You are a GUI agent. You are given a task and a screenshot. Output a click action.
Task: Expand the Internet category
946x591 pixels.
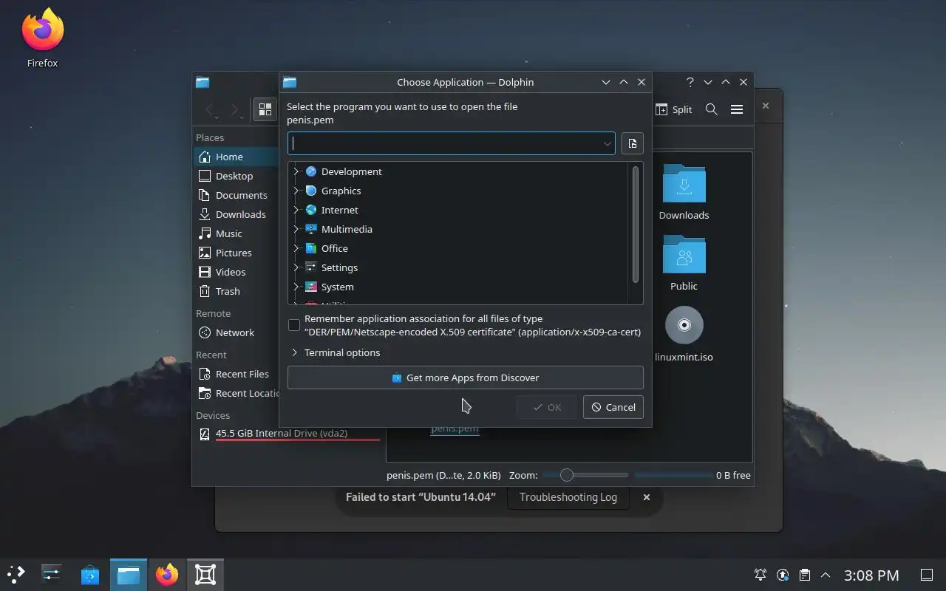296,210
